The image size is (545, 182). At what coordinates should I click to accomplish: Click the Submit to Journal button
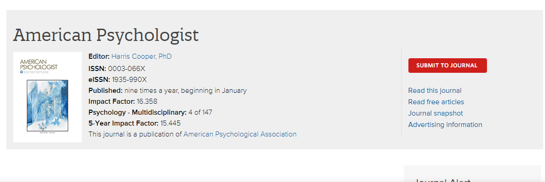coord(447,66)
